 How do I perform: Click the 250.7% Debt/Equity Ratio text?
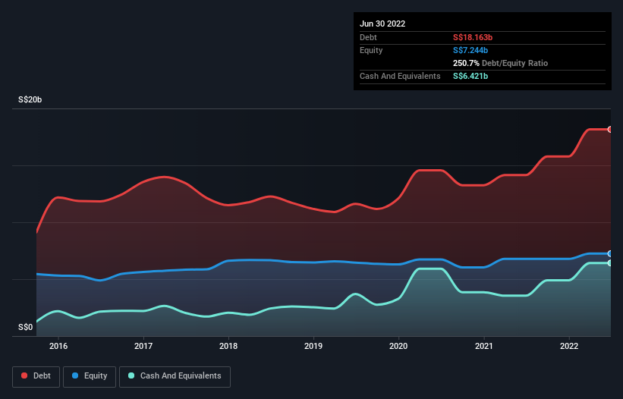[500, 63]
